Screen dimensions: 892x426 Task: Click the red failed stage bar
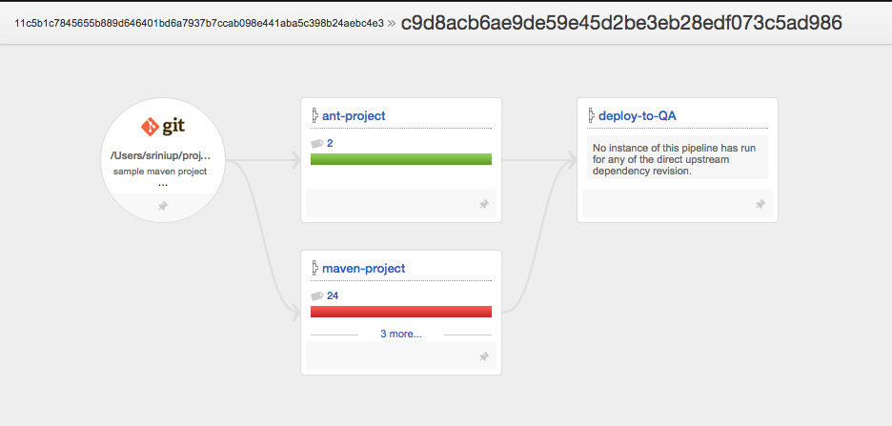[400, 312]
